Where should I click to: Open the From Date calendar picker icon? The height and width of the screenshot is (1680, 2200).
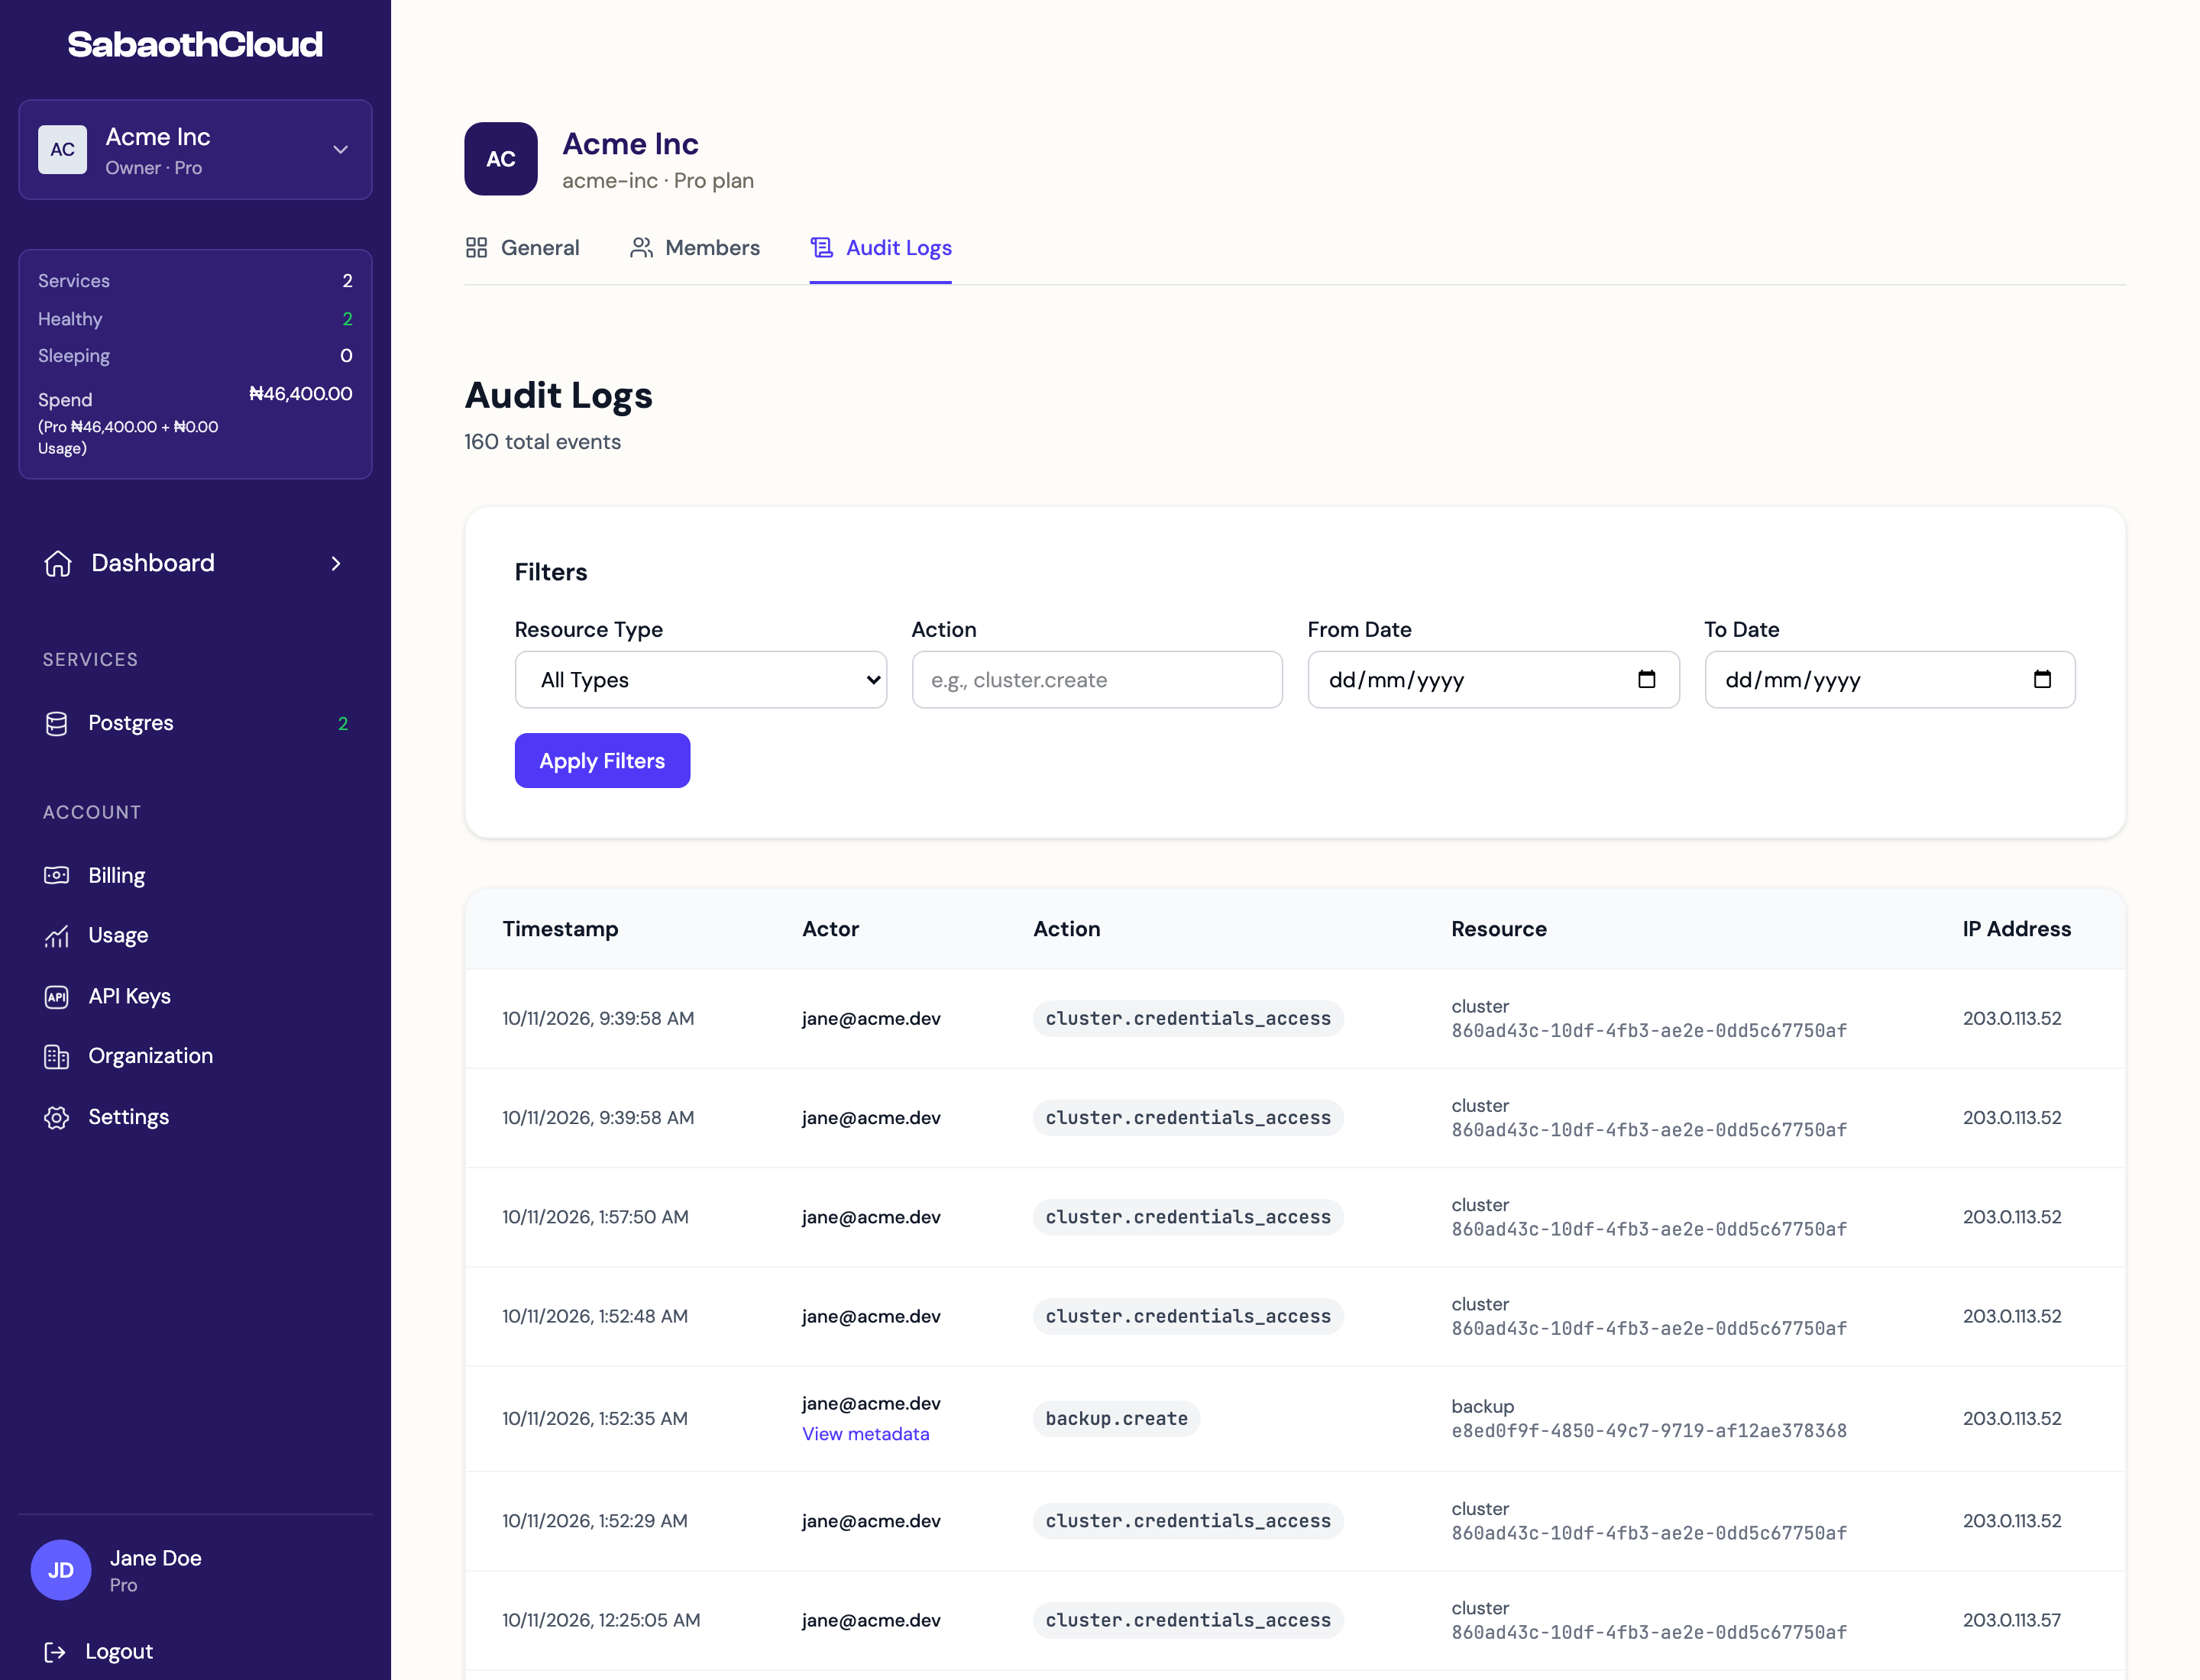coord(1647,679)
